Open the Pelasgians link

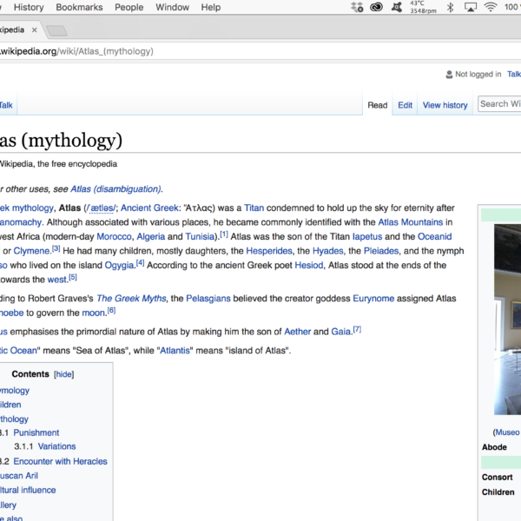point(208,298)
